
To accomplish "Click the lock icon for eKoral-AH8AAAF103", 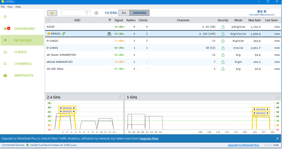I will click(223, 62).
